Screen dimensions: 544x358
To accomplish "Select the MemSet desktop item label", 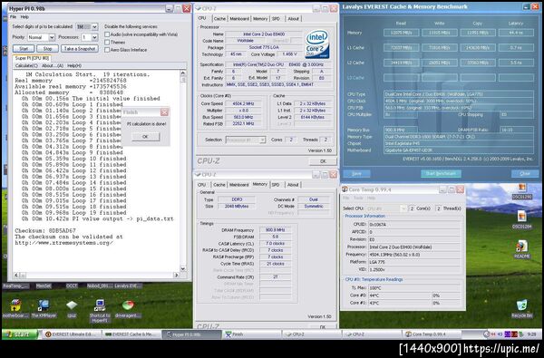I will (44, 285).
